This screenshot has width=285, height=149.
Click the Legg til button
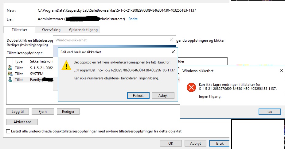click(x=18, y=111)
